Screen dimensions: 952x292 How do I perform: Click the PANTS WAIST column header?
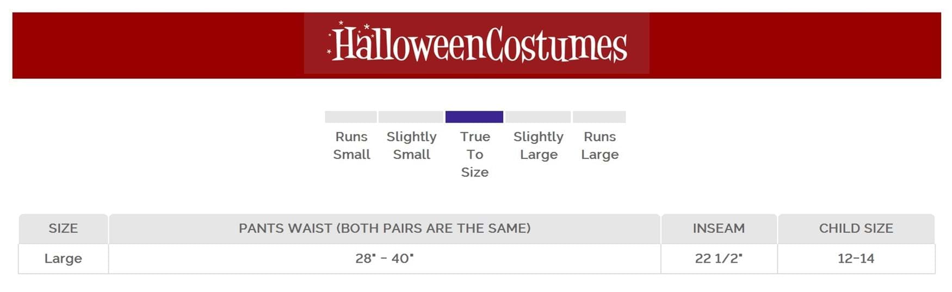(385, 228)
